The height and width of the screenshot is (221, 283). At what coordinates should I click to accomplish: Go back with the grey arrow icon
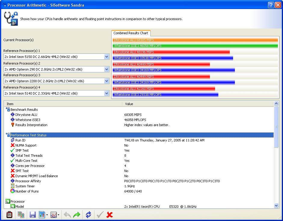point(67,215)
